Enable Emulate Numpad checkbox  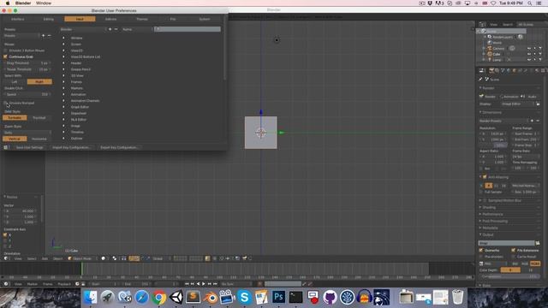click(5, 103)
